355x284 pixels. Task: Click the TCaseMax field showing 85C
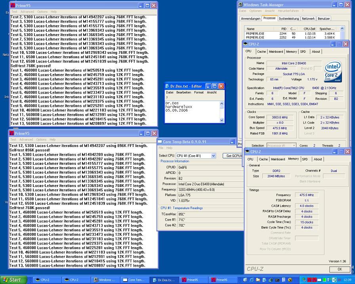click(210, 214)
